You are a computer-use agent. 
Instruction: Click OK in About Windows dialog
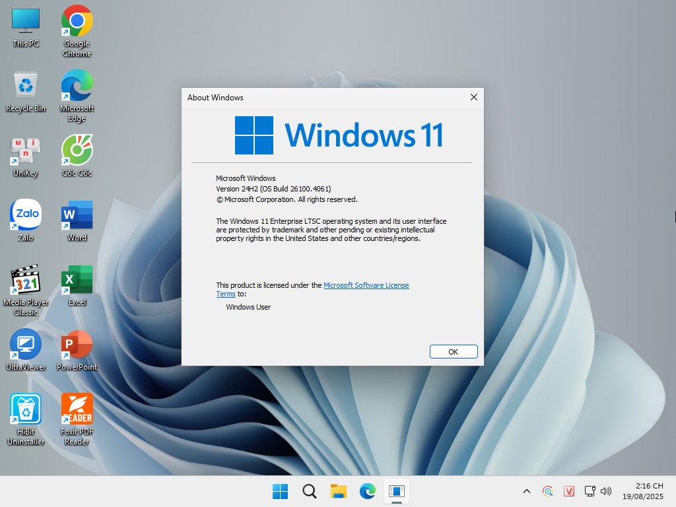(x=454, y=351)
